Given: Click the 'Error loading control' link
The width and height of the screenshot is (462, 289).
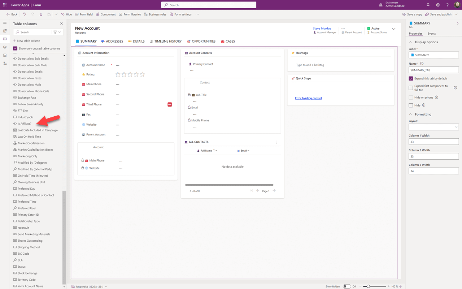Looking at the screenshot, I should coord(308,98).
